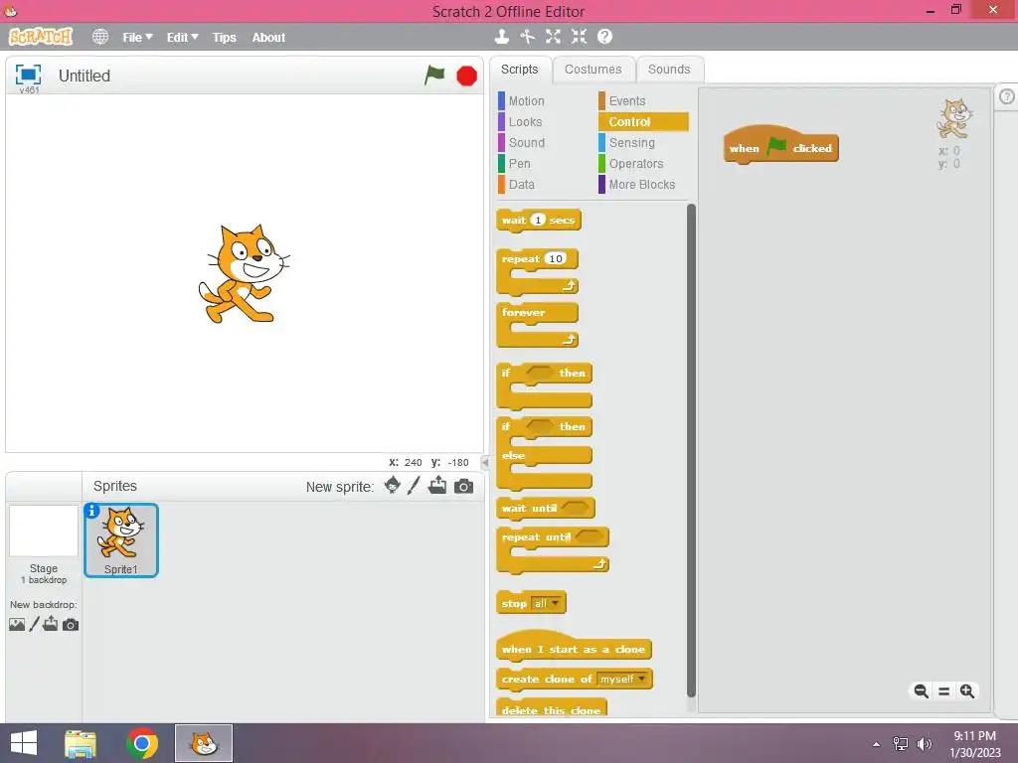Screen dimensions: 1018x763
Task: Select the Shrink sprite tool
Action: click(579, 37)
